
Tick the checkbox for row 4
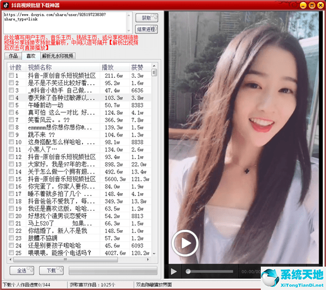pos(11,97)
